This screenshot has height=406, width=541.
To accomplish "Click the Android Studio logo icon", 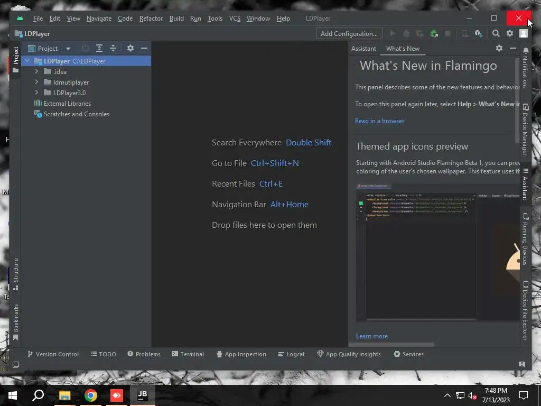I will tap(20, 19).
